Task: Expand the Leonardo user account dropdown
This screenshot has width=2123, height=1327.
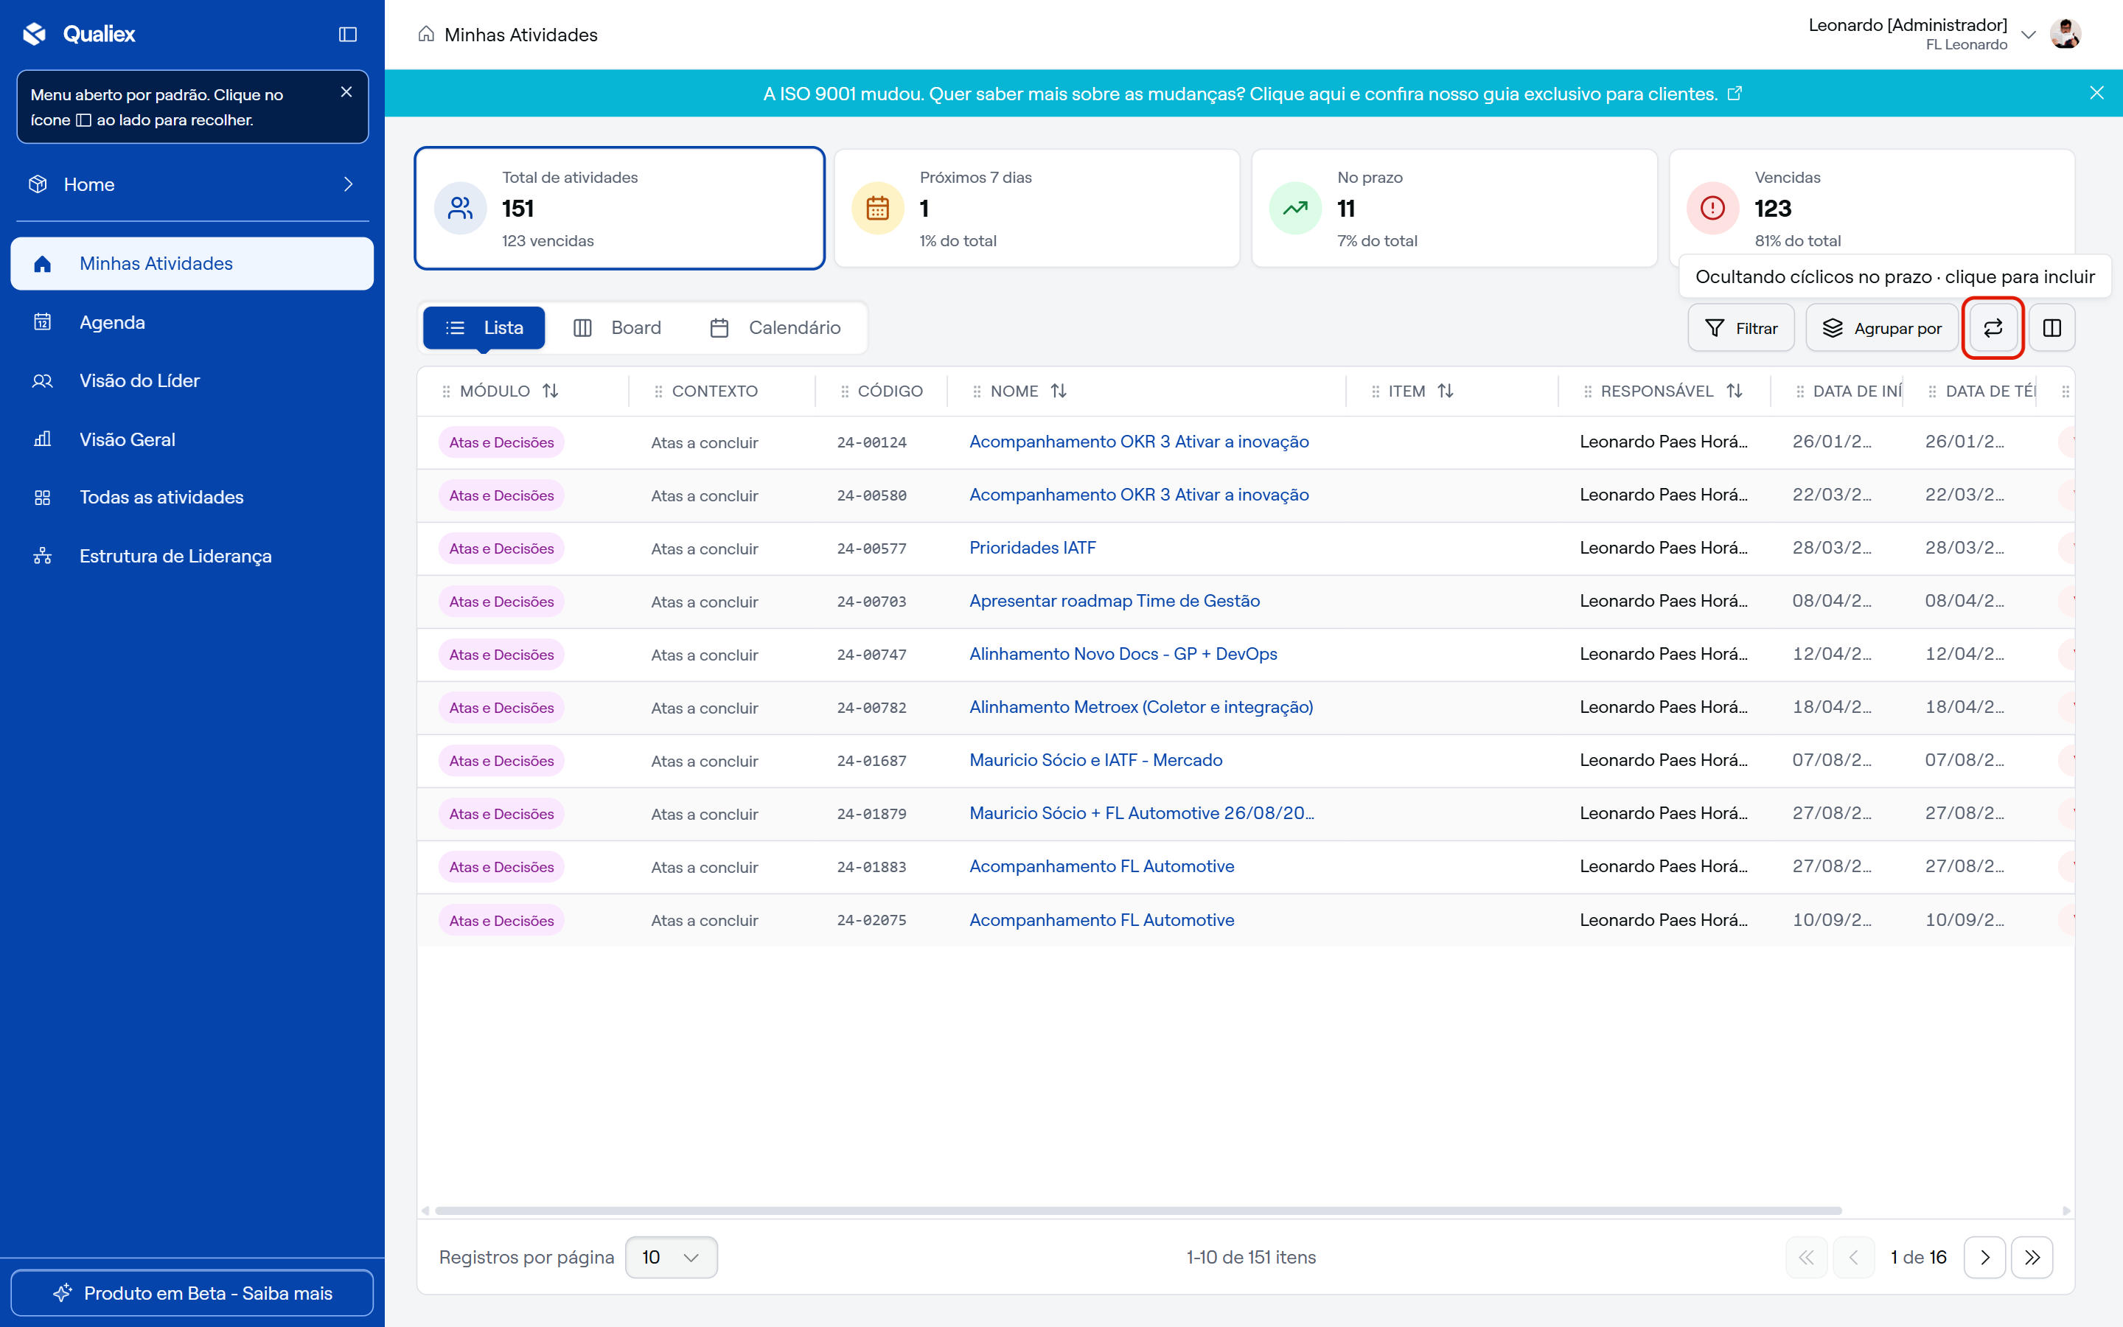Action: [x=2028, y=35]
